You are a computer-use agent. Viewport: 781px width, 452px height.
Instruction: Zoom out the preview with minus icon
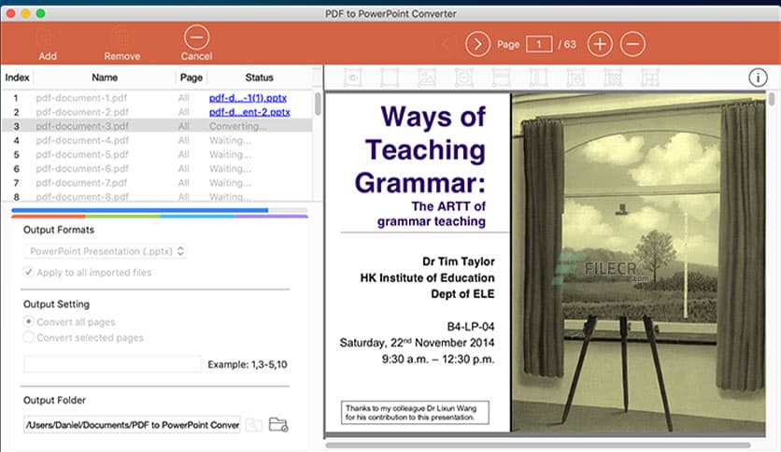coord(632,44)
